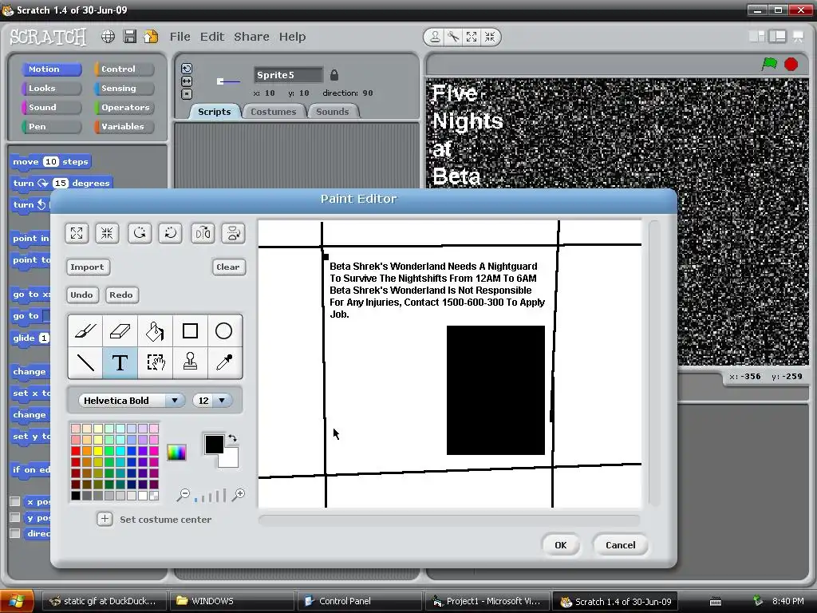Select the Control blocks category

[124, 69]
